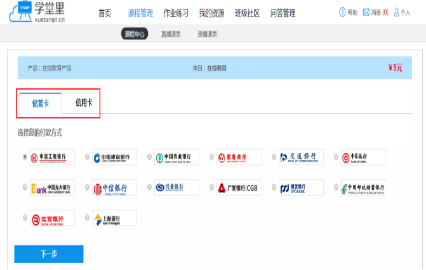Select the Industrial Bank radio button
This screenshot has width=426, height=270.
[x=149, y=187]
